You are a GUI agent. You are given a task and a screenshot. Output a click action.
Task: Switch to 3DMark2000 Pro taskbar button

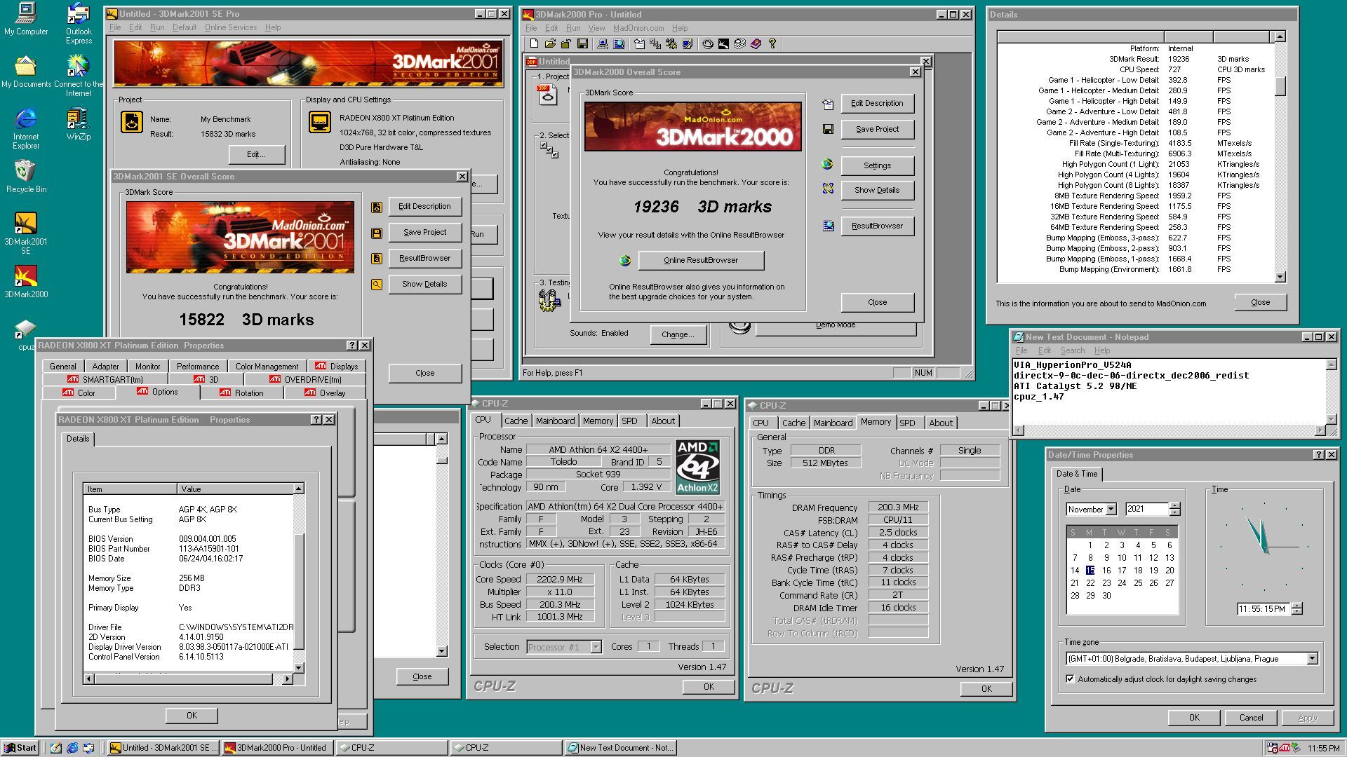(x=276, y=748)
